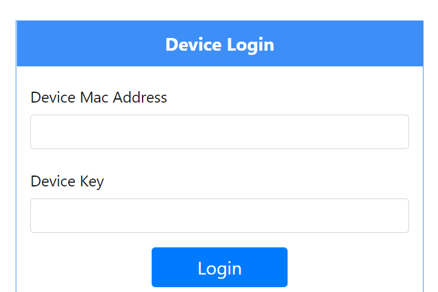Select the second empty field in the form
The height and width of the screenshot is (292, 438).
coord(219,215)
